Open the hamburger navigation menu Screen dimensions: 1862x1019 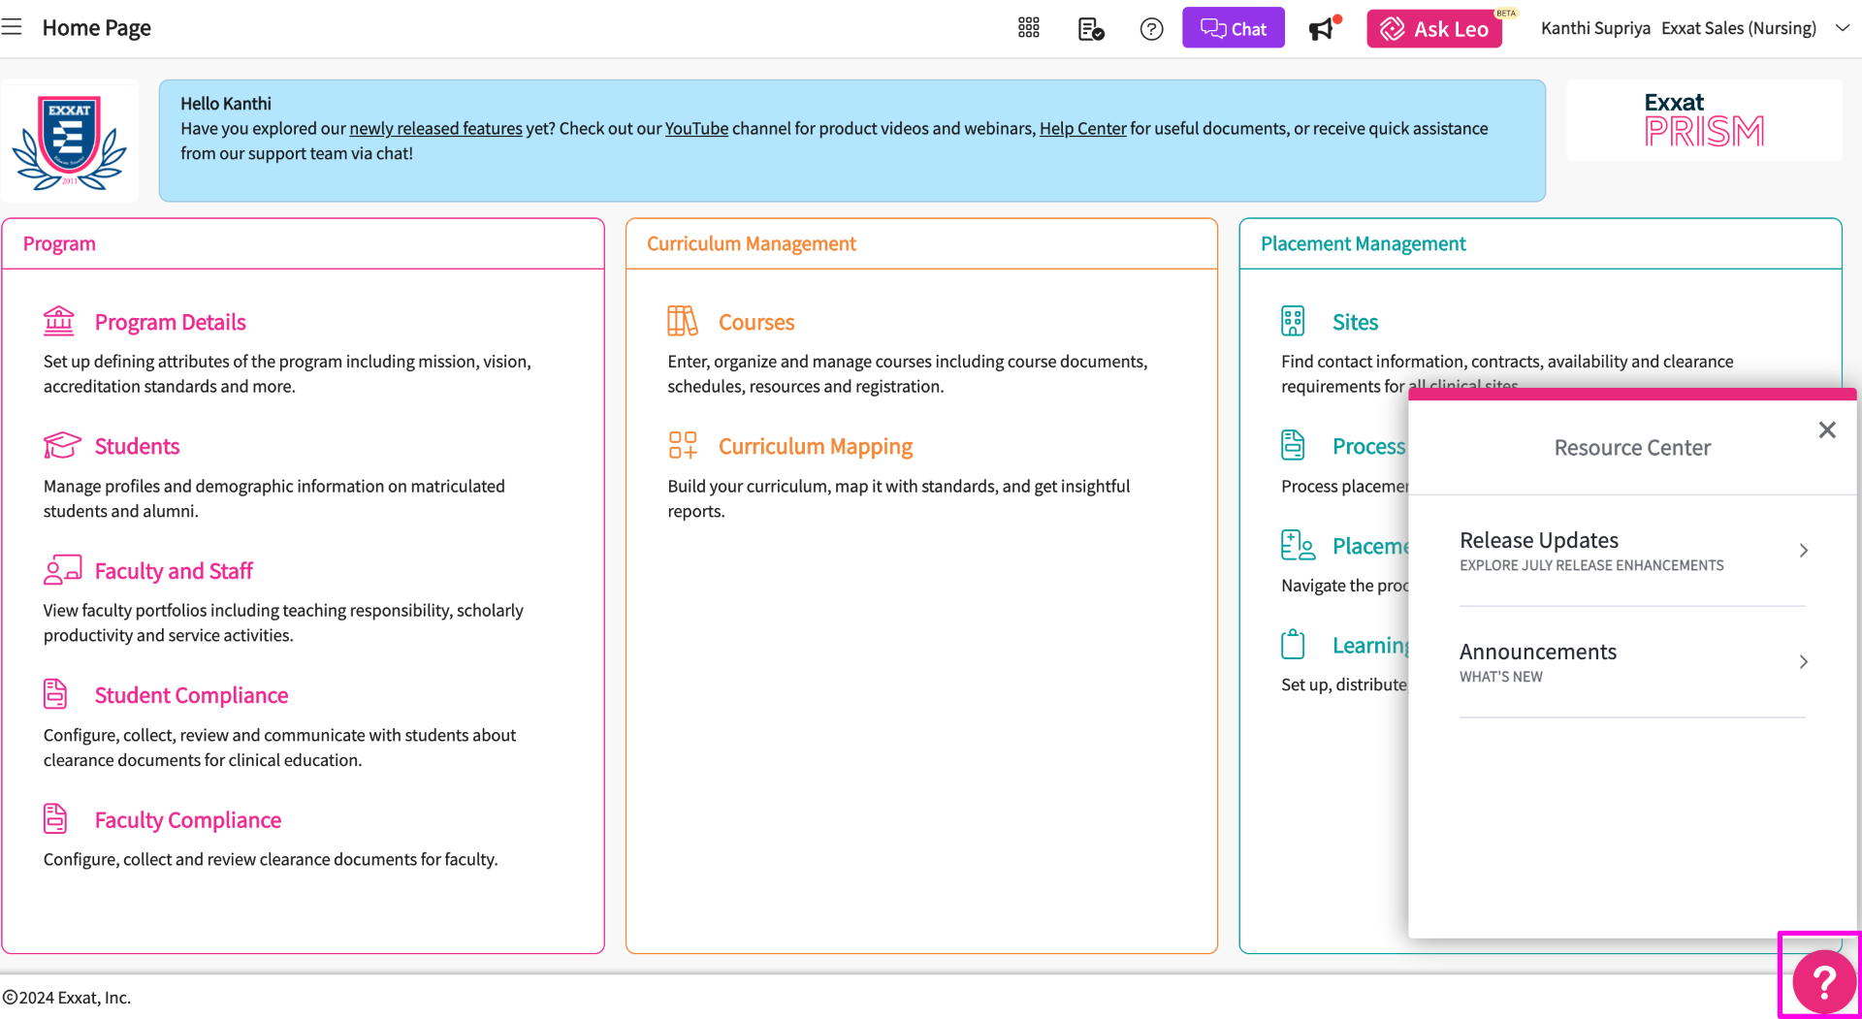(x=12, y=27)
